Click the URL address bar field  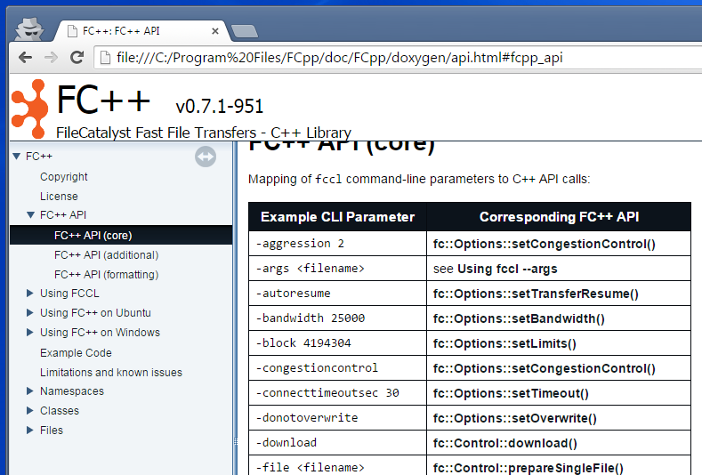point(391,59)
